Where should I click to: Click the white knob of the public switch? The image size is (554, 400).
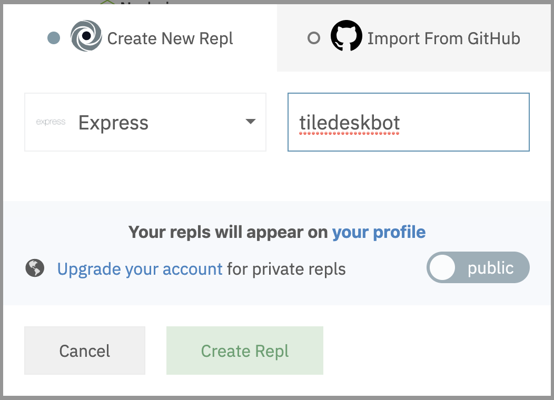pyautogui.click(x=441, y=268)
